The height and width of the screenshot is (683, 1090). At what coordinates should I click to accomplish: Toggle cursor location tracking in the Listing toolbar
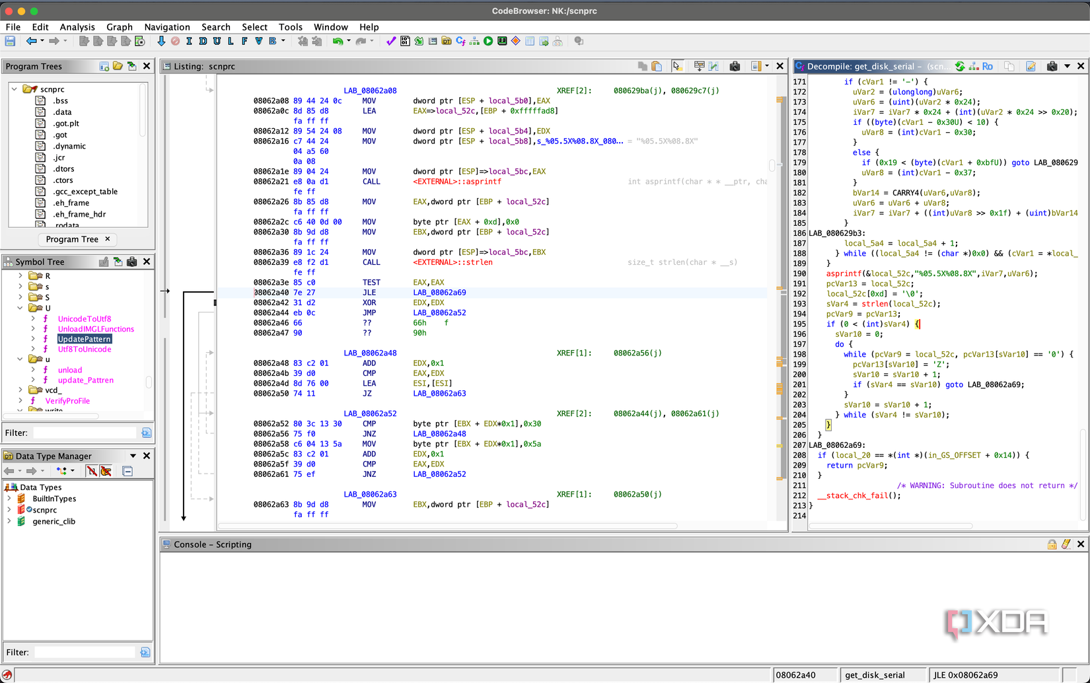676,66
